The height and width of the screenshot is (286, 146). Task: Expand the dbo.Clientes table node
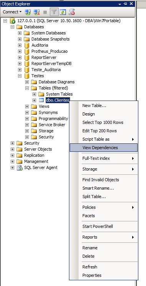point(34,100)
